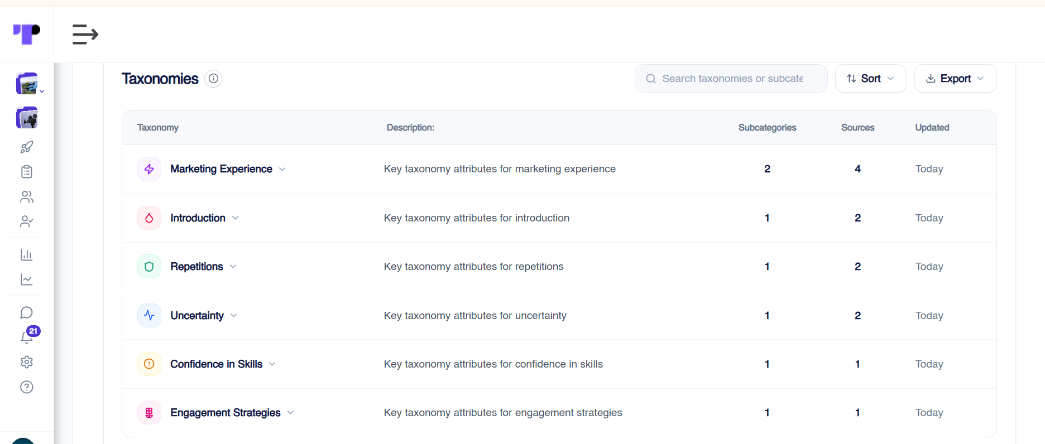Click the Uncertainty taxonomy name
The image size is (1045, 444).
coord(197,316)
